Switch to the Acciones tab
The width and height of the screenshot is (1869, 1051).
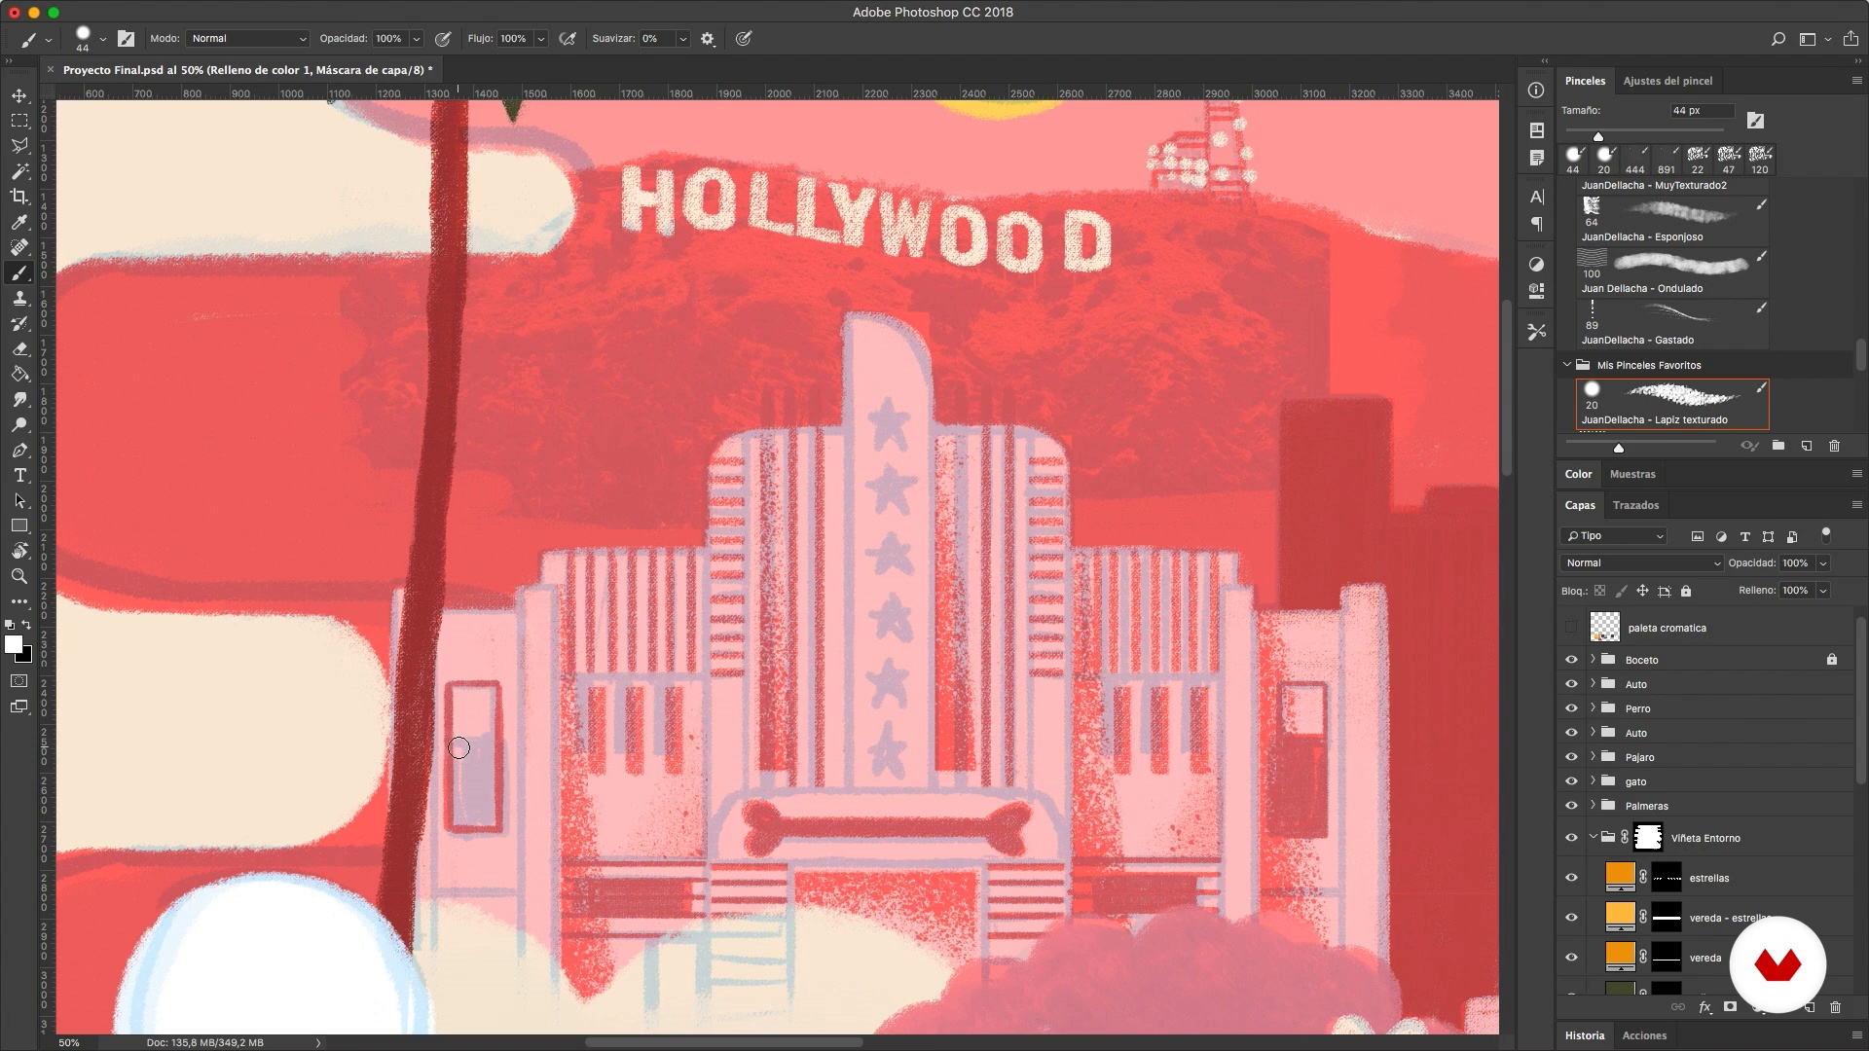click(x=1644, y=1035)
